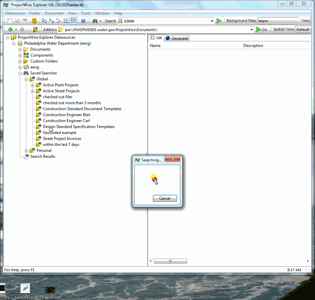Collapse the Saved Searches node
This screenshot has width=315, height=300.
[20, 73]
